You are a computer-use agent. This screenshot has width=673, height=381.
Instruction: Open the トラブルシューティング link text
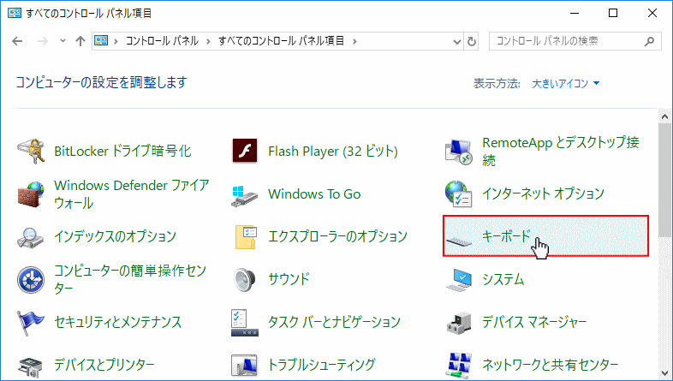(321, 365)
